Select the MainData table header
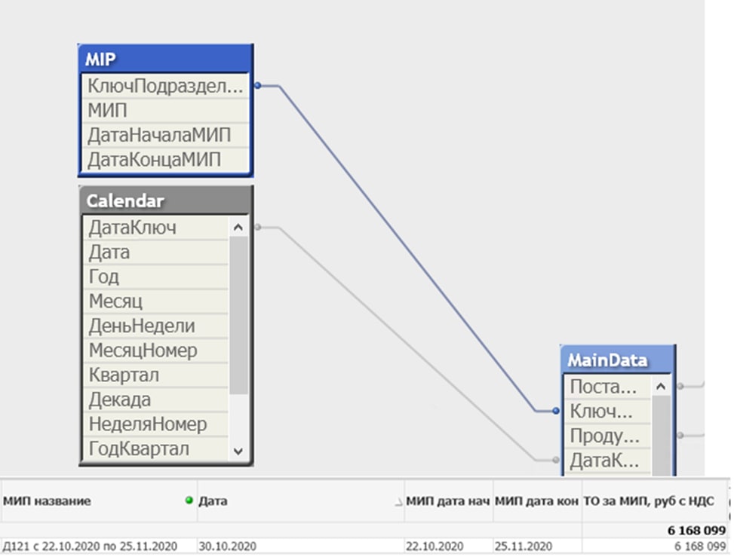The height and width of the screenshot is (557, 734). 617,360
